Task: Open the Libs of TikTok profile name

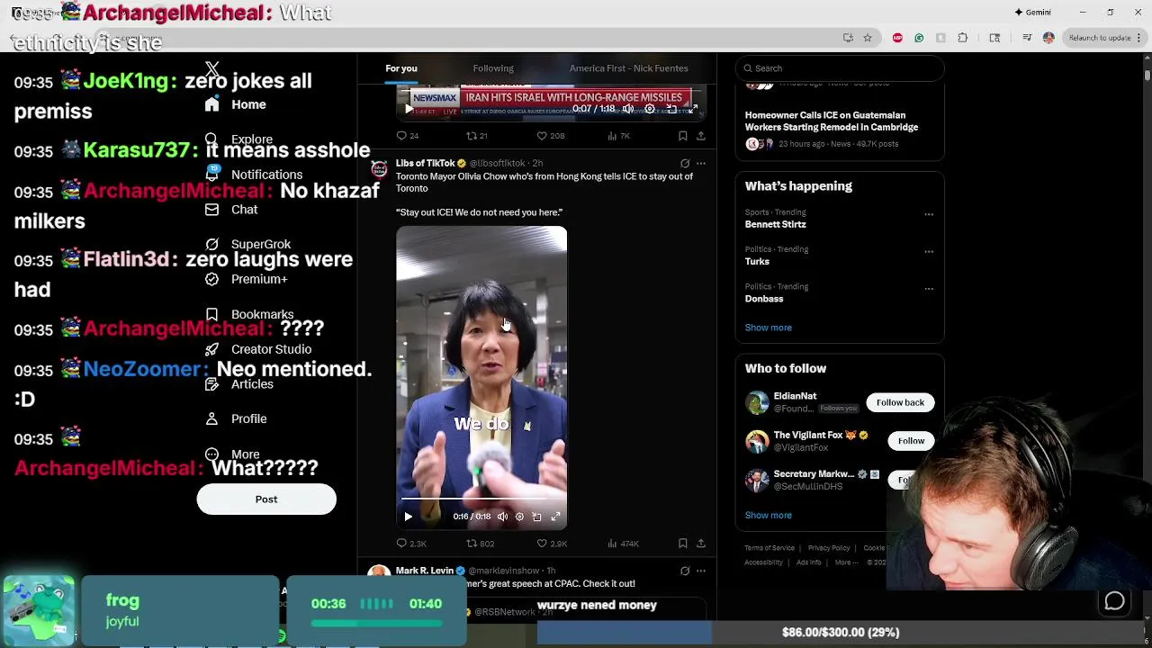Action: point(425,164)
